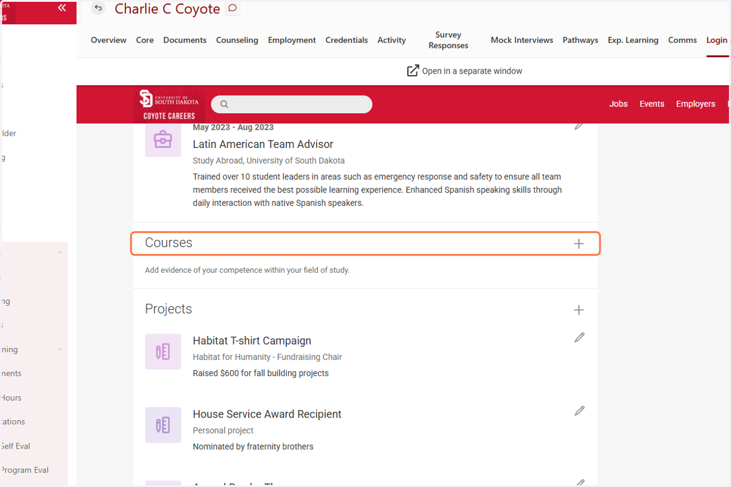Image resolution: width=731 pixels, height=487 pixels.
Task: Click the Projects section heading
Action: [x=169, y=309]
